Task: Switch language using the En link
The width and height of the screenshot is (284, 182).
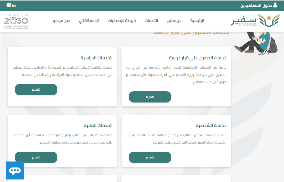Action: 14,5
